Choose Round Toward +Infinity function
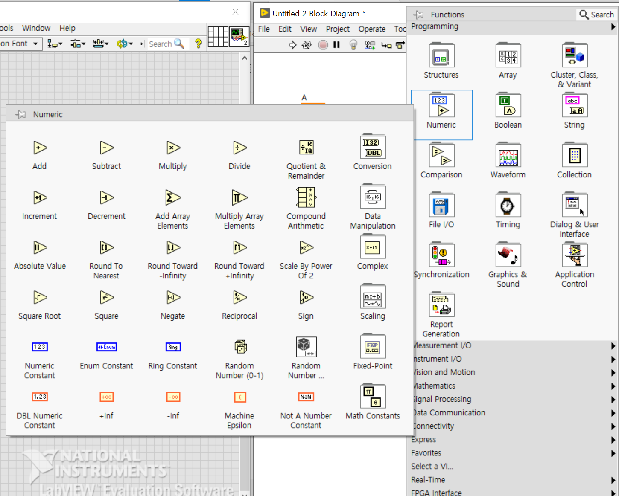This screenshot has height=496, width=619. [x=239, y=248]
